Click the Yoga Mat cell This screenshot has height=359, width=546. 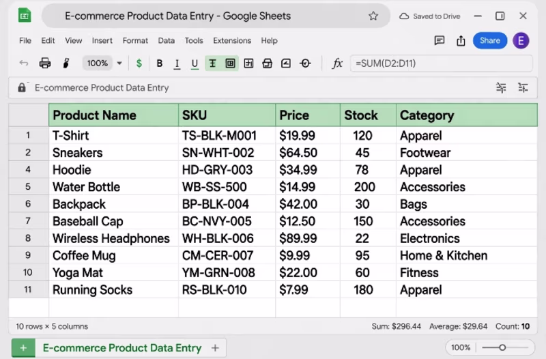tap(113, 272)
